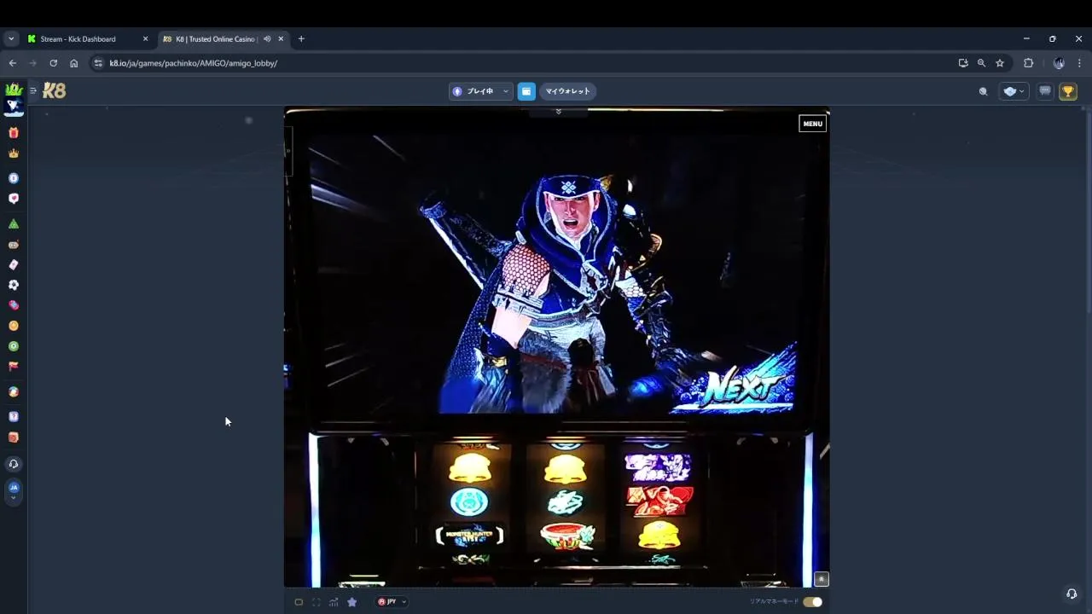This screenshot has width=1092, height=614.
Task: Click the blue wallet icon button
Action: 526,91
